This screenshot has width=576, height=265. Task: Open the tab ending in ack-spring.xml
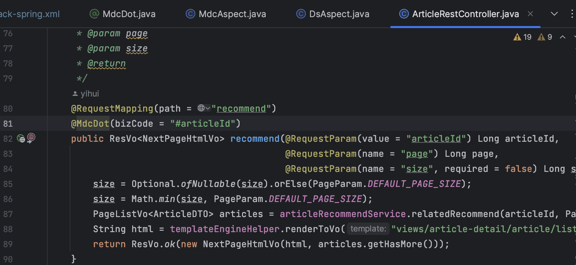pyautogui.click(x=30, y=14)
